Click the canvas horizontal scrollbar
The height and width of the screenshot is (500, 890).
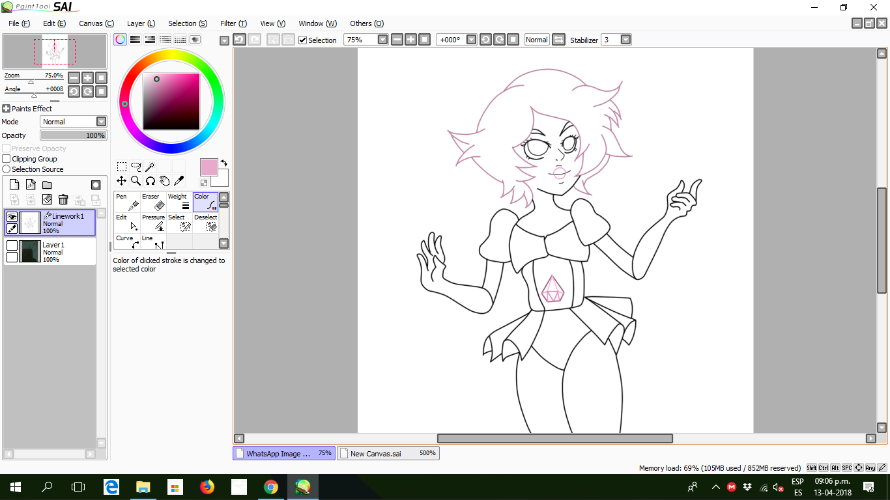554,438
